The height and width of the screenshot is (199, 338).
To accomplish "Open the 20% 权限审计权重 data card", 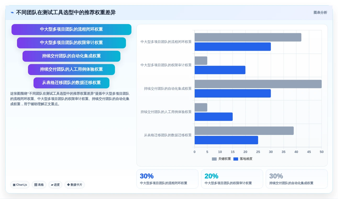I will tap(232, 179).
